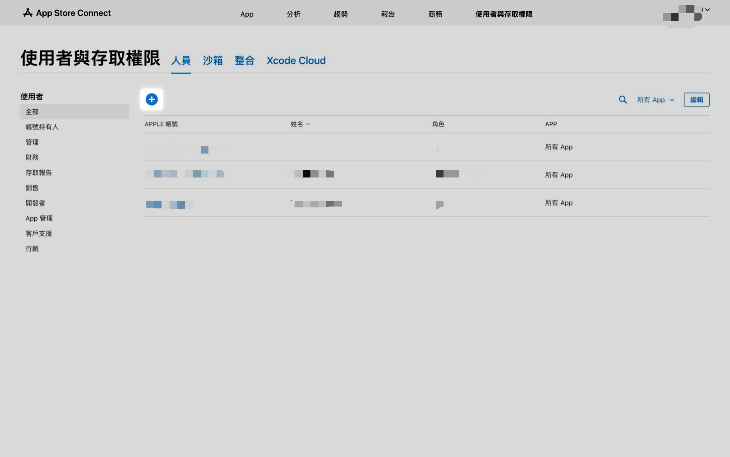The width and height of the screenshot is (730, 457).
Task: Open the 所有 App filter dropdown
Action: point(655,100)
